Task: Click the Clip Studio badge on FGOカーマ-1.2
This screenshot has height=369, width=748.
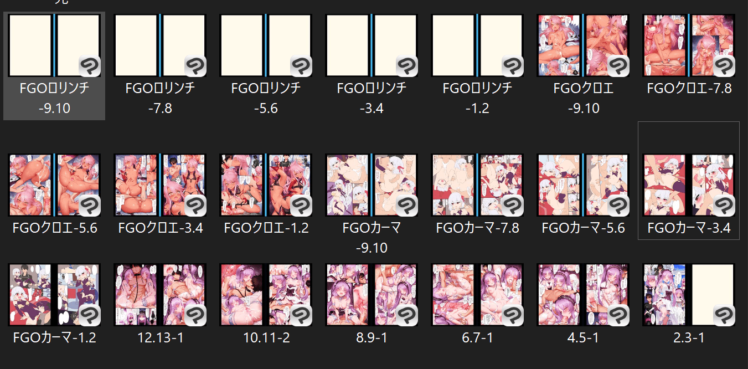Action: pyautogui.click(x=89, y=315)
